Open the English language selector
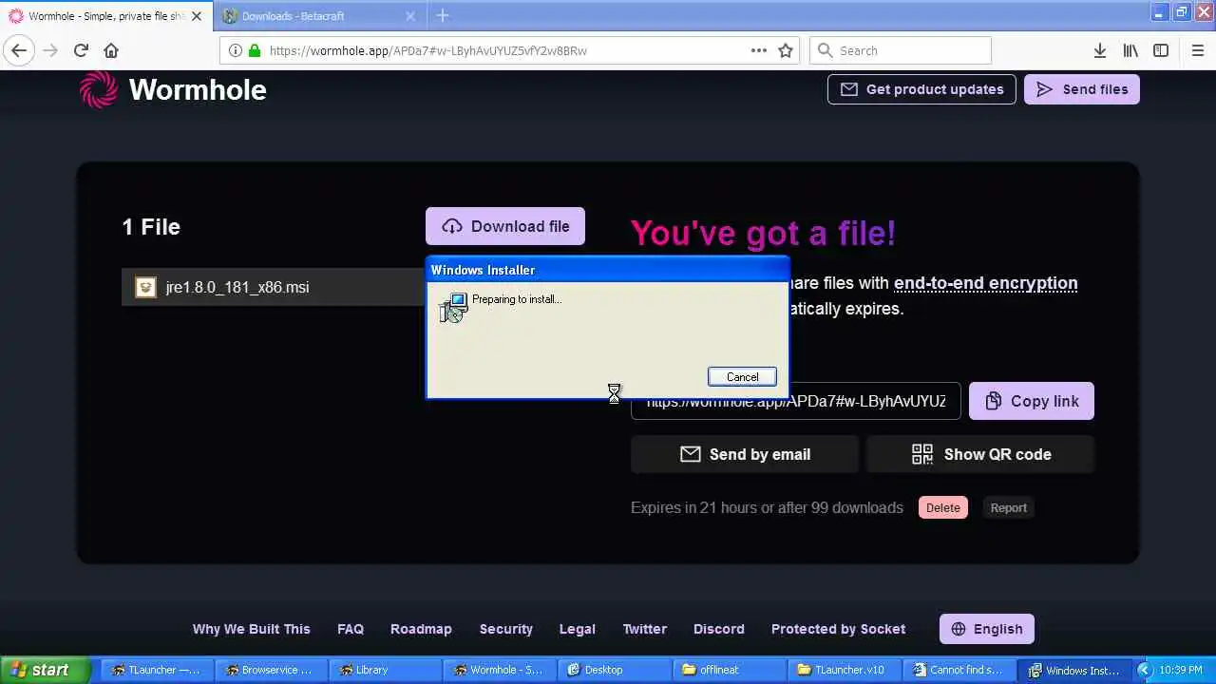Screen dimensions: 1216x684 click(987, 629)
